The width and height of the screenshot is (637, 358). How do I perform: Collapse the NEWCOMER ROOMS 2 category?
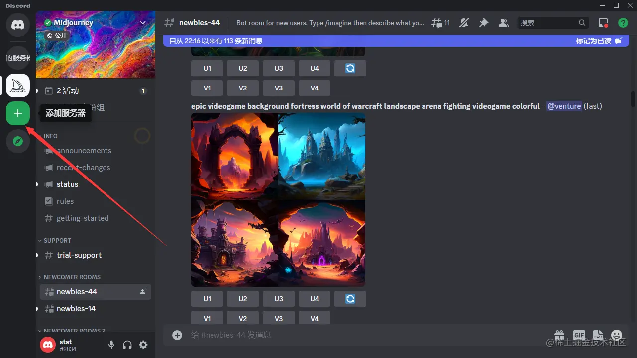point(72,330)
